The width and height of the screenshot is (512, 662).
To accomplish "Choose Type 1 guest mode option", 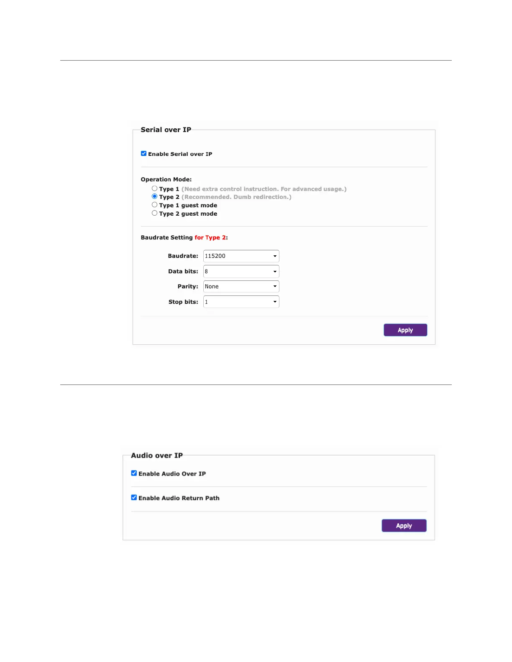I will pos(154,205).
